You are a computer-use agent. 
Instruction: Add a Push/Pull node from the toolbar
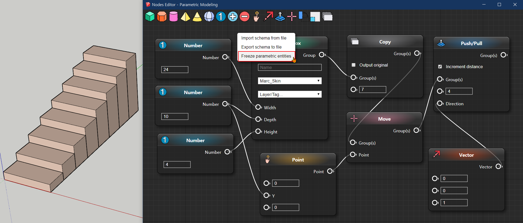coord(280,16)
